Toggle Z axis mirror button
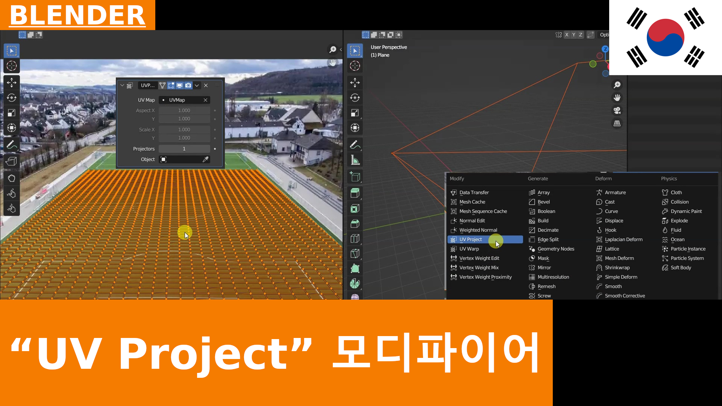This screenshot has width=722, height=406. [x=581, y=35]
